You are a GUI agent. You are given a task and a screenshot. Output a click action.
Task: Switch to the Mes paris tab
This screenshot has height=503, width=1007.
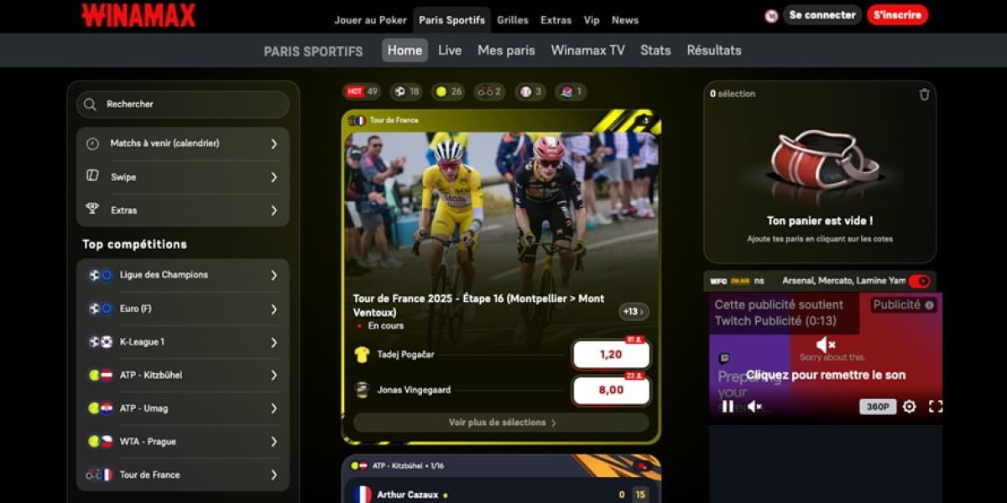point(506,50)
